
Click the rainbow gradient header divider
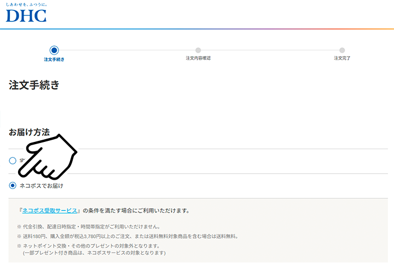click(197, 28)
